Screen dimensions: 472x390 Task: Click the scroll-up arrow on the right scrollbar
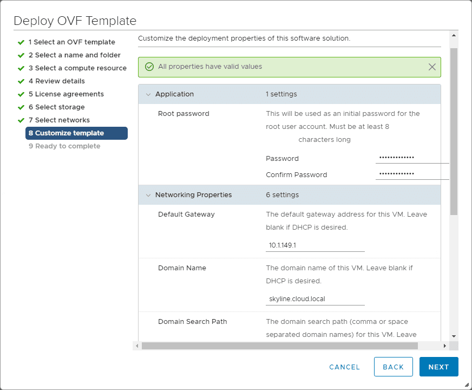pyautogui.click(x=454, y=36)
